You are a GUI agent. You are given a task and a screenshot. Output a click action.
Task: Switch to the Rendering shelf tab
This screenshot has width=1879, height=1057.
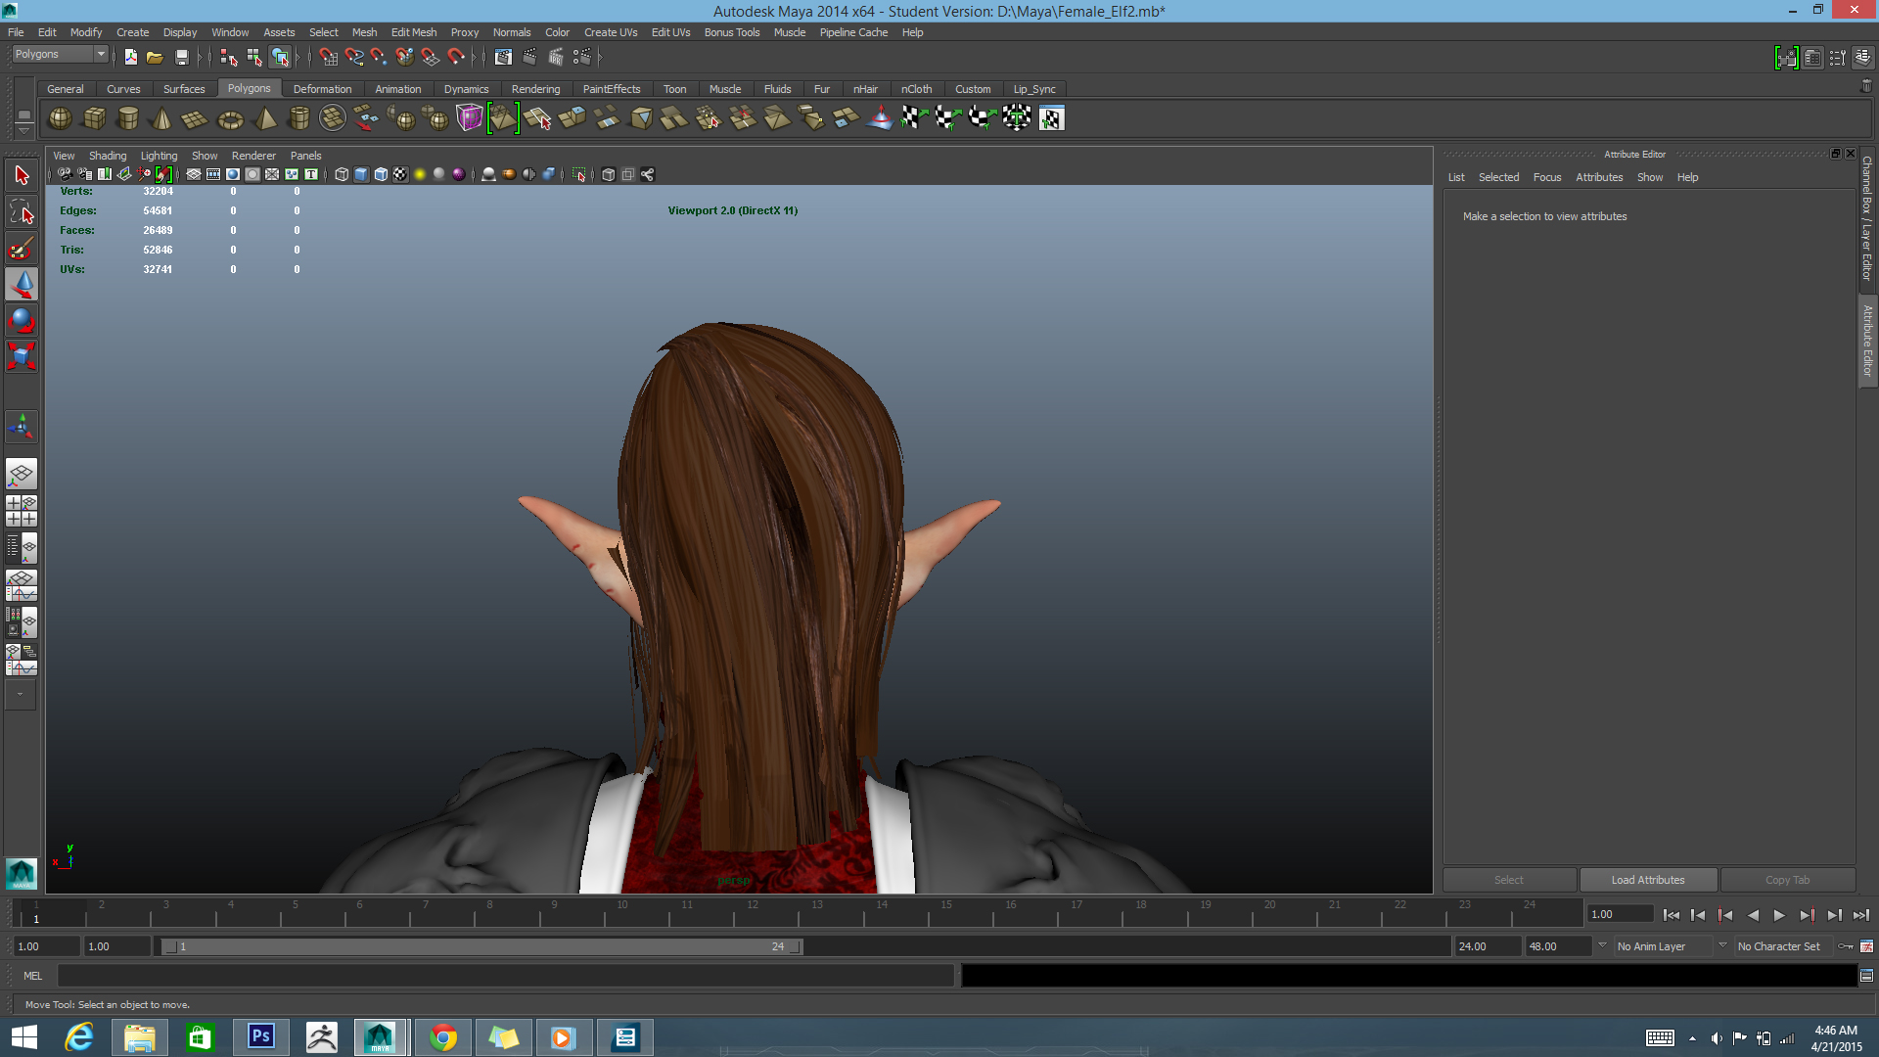point(535,89)
